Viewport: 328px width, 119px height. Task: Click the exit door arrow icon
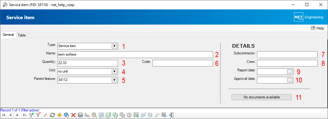[171, 115]
